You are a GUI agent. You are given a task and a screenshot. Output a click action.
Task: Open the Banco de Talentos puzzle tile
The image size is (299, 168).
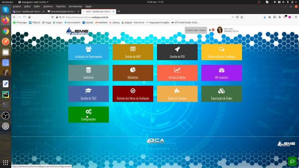[178, 94]
